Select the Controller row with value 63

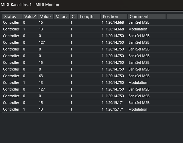point(93,76)
